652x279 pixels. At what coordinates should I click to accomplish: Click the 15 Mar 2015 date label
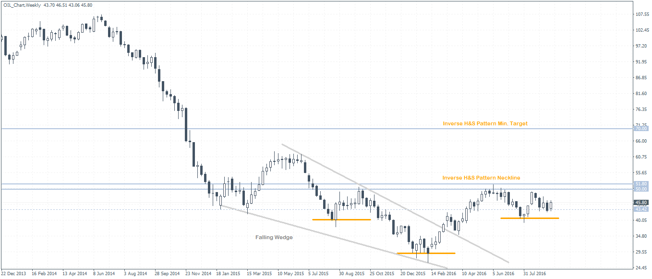pyautogui.click(x=260, y=274)
